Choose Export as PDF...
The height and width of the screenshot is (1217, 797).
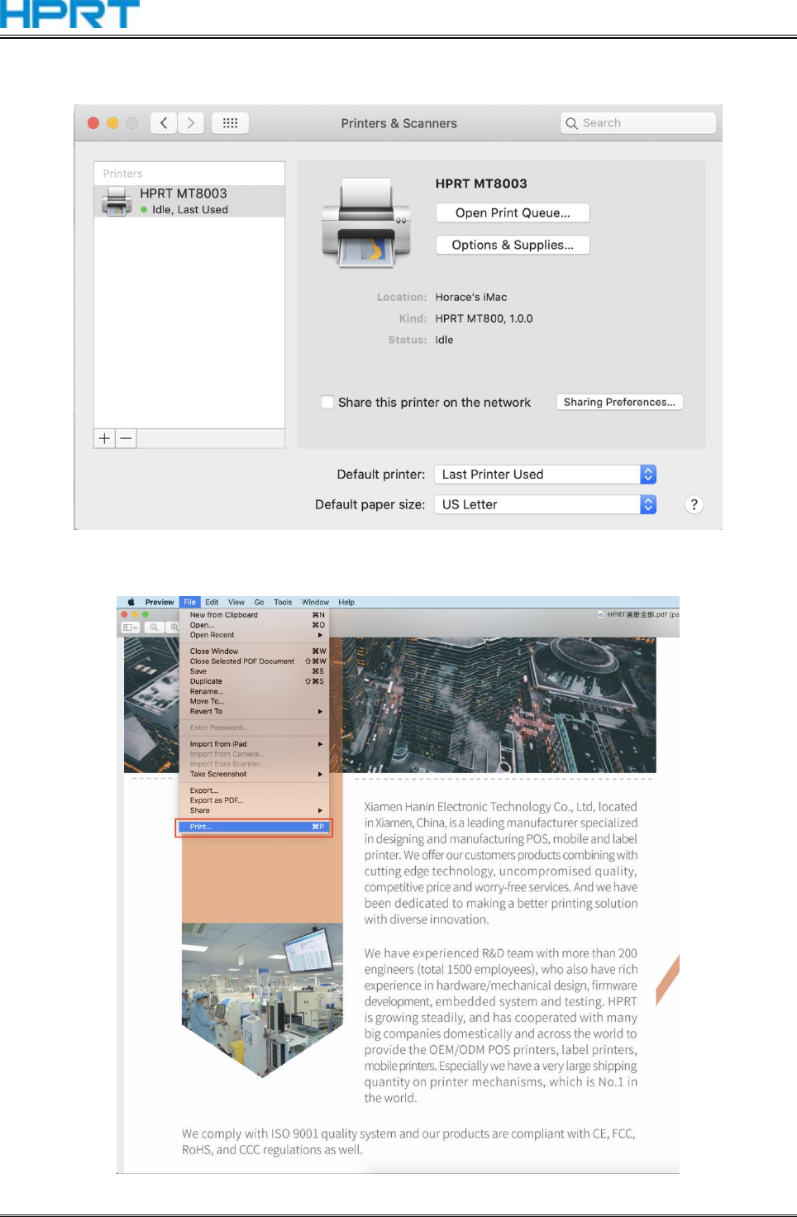(256, 800)
